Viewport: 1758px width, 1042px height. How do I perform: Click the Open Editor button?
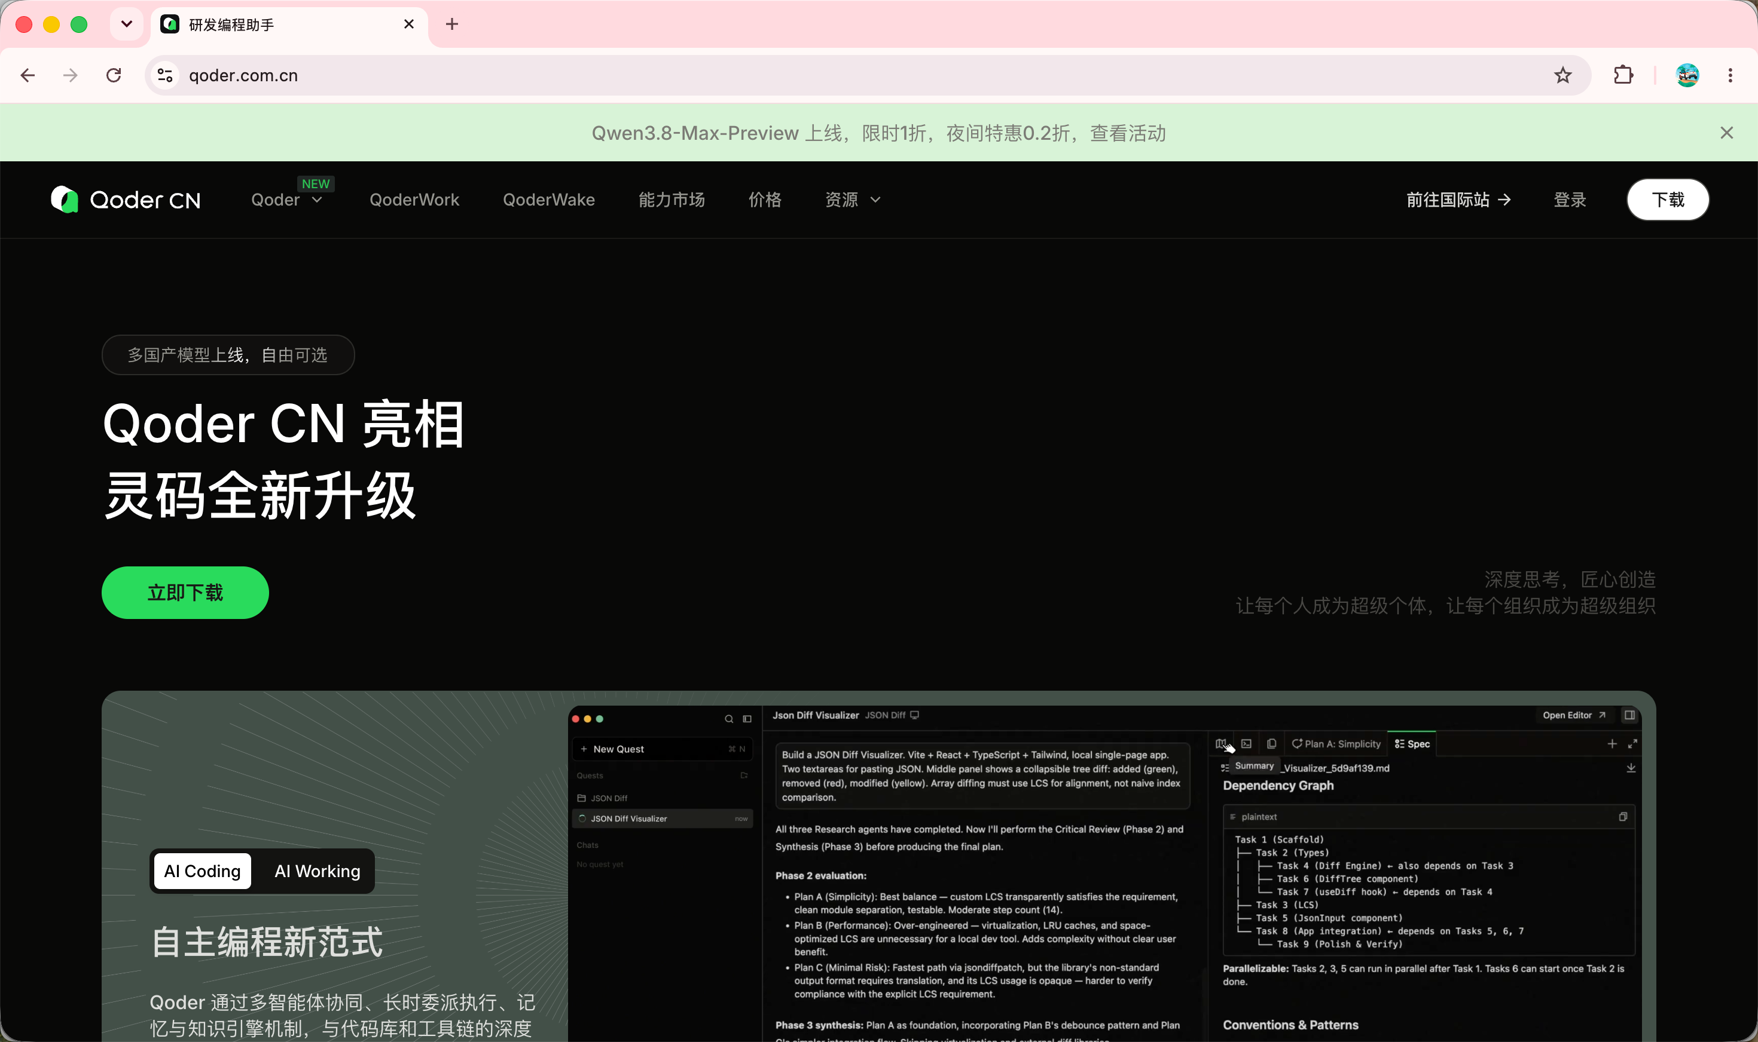[1574, 716]
